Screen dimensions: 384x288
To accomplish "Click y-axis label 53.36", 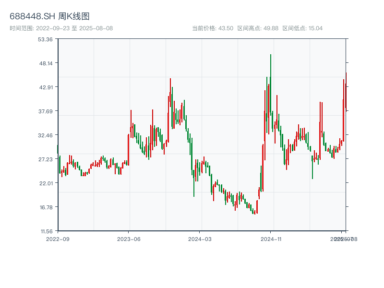I will pyautogui.click(x=45, y=39).
